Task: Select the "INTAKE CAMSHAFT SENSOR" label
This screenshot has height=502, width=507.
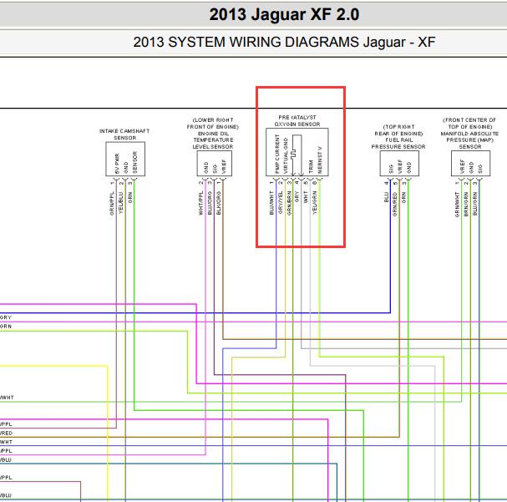Action: click(x=124, y=134)
